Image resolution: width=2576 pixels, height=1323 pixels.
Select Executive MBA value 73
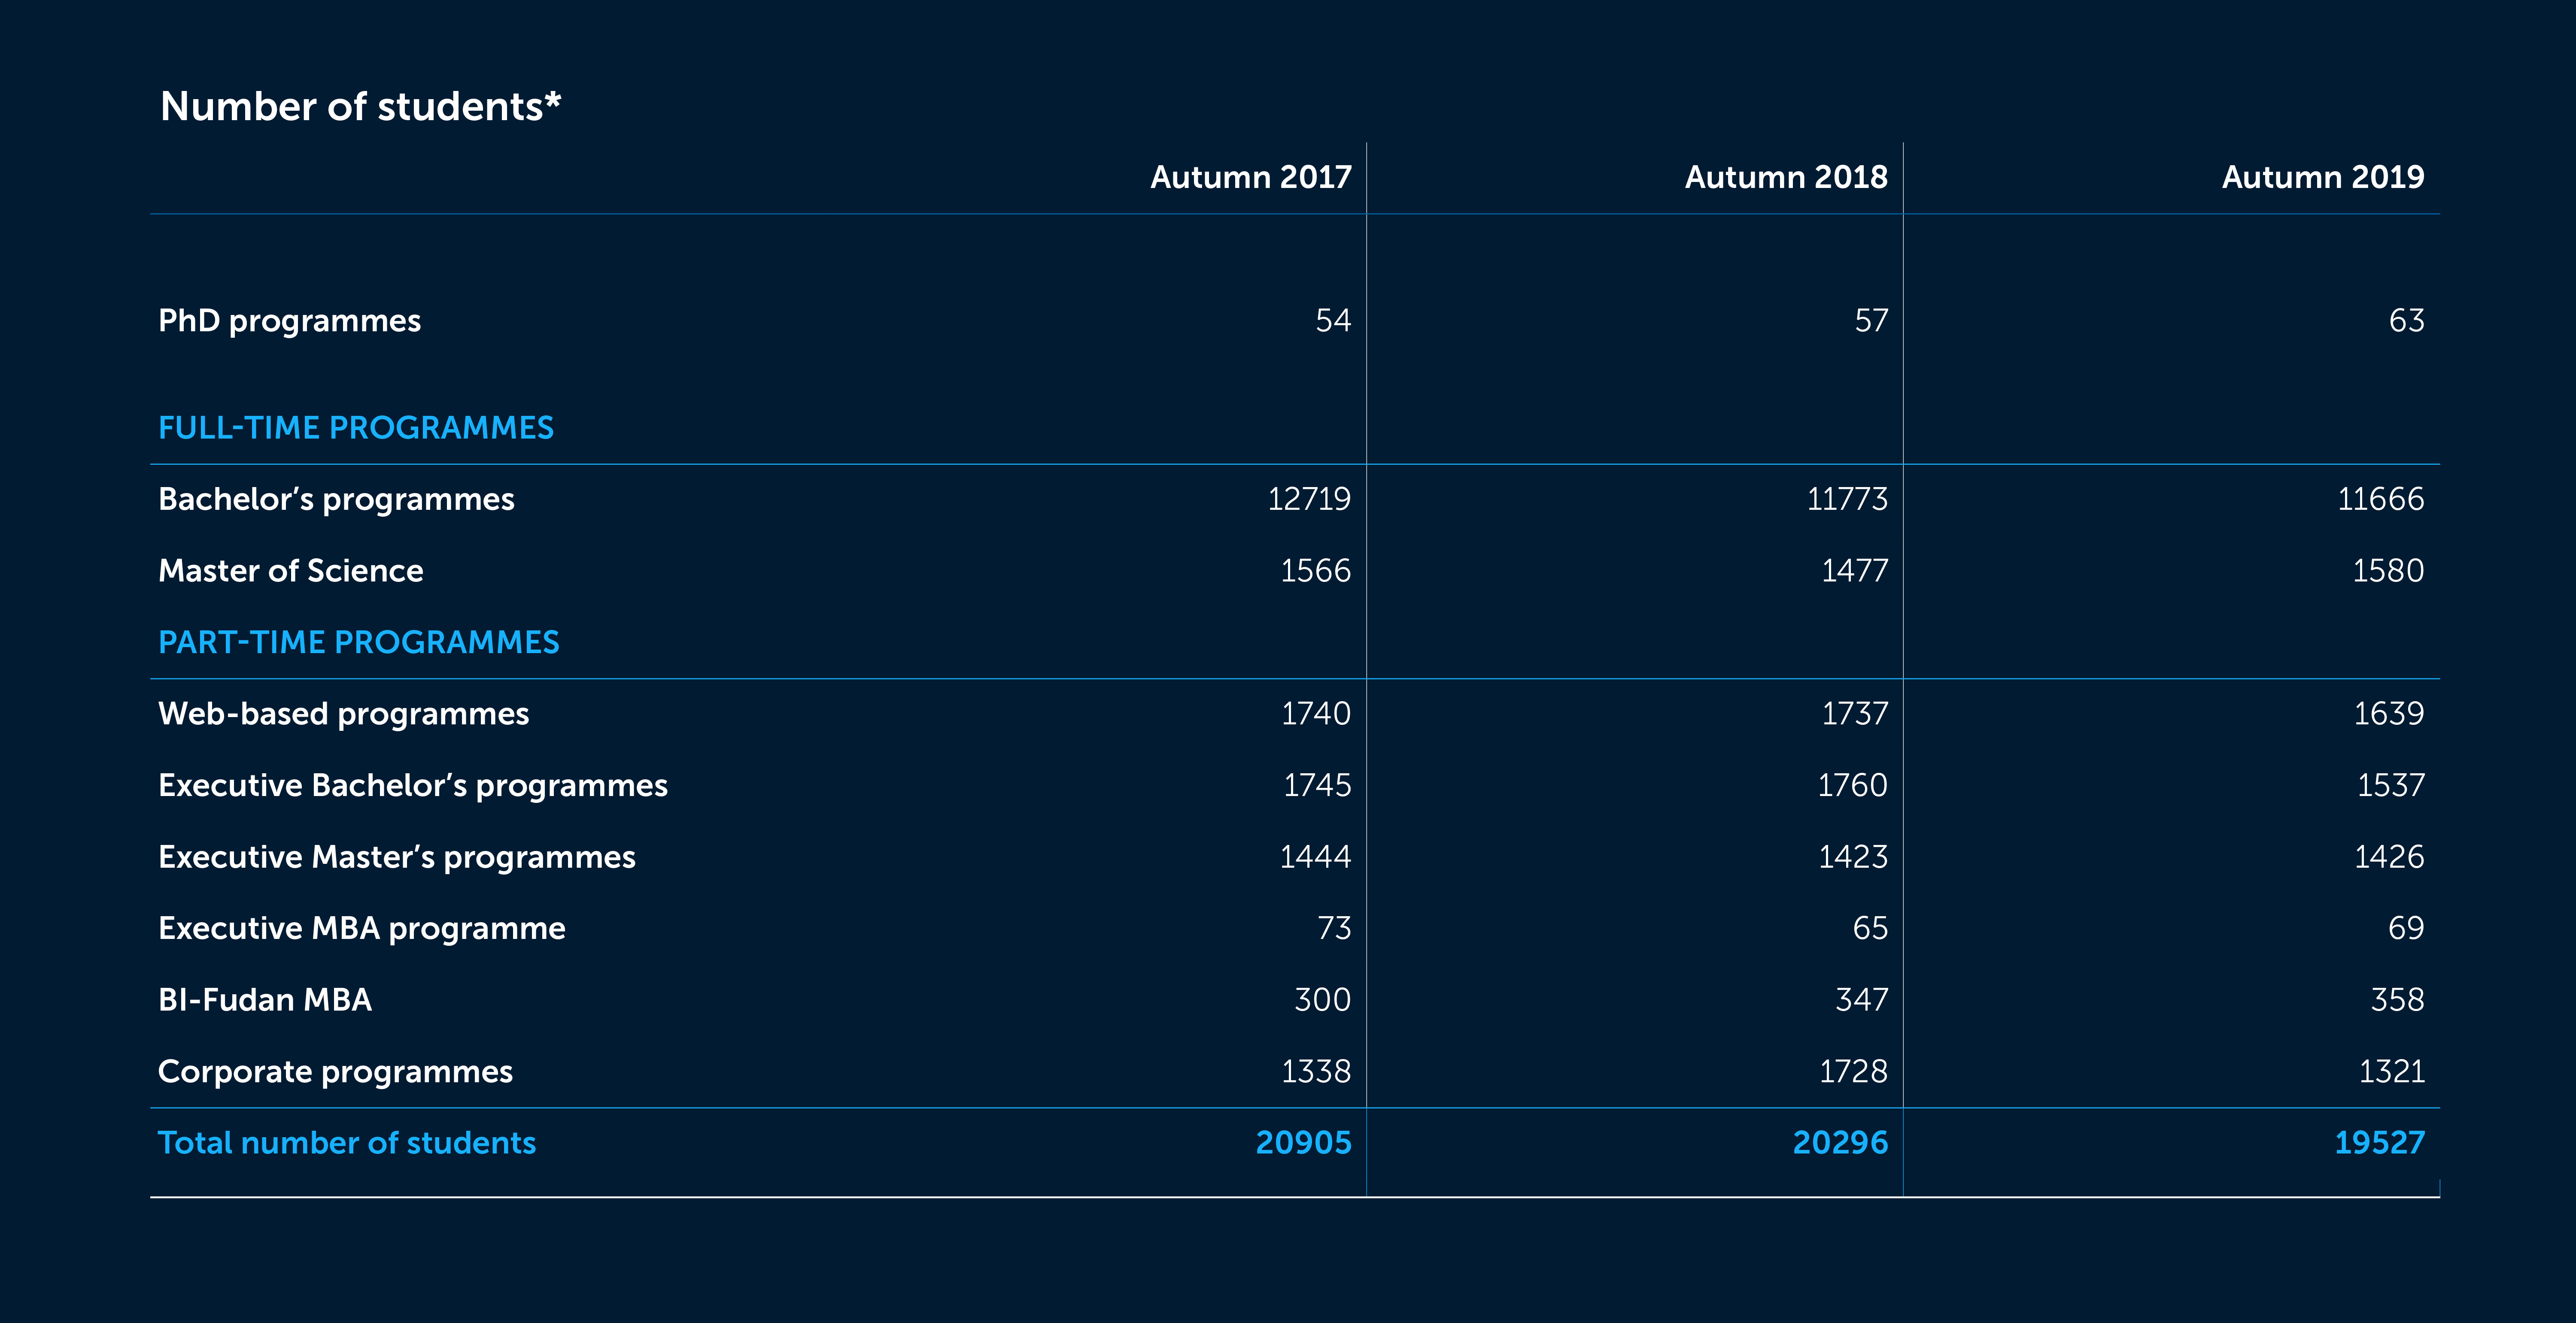[1334, 928]
